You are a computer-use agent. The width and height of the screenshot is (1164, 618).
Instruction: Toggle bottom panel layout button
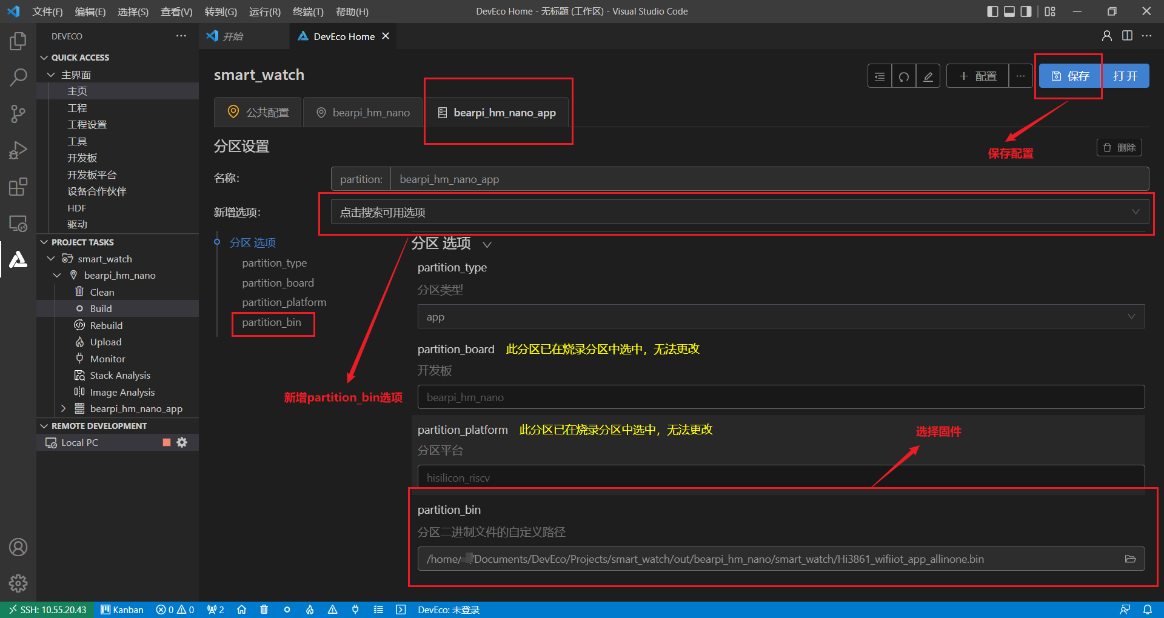pos(1009,12)
